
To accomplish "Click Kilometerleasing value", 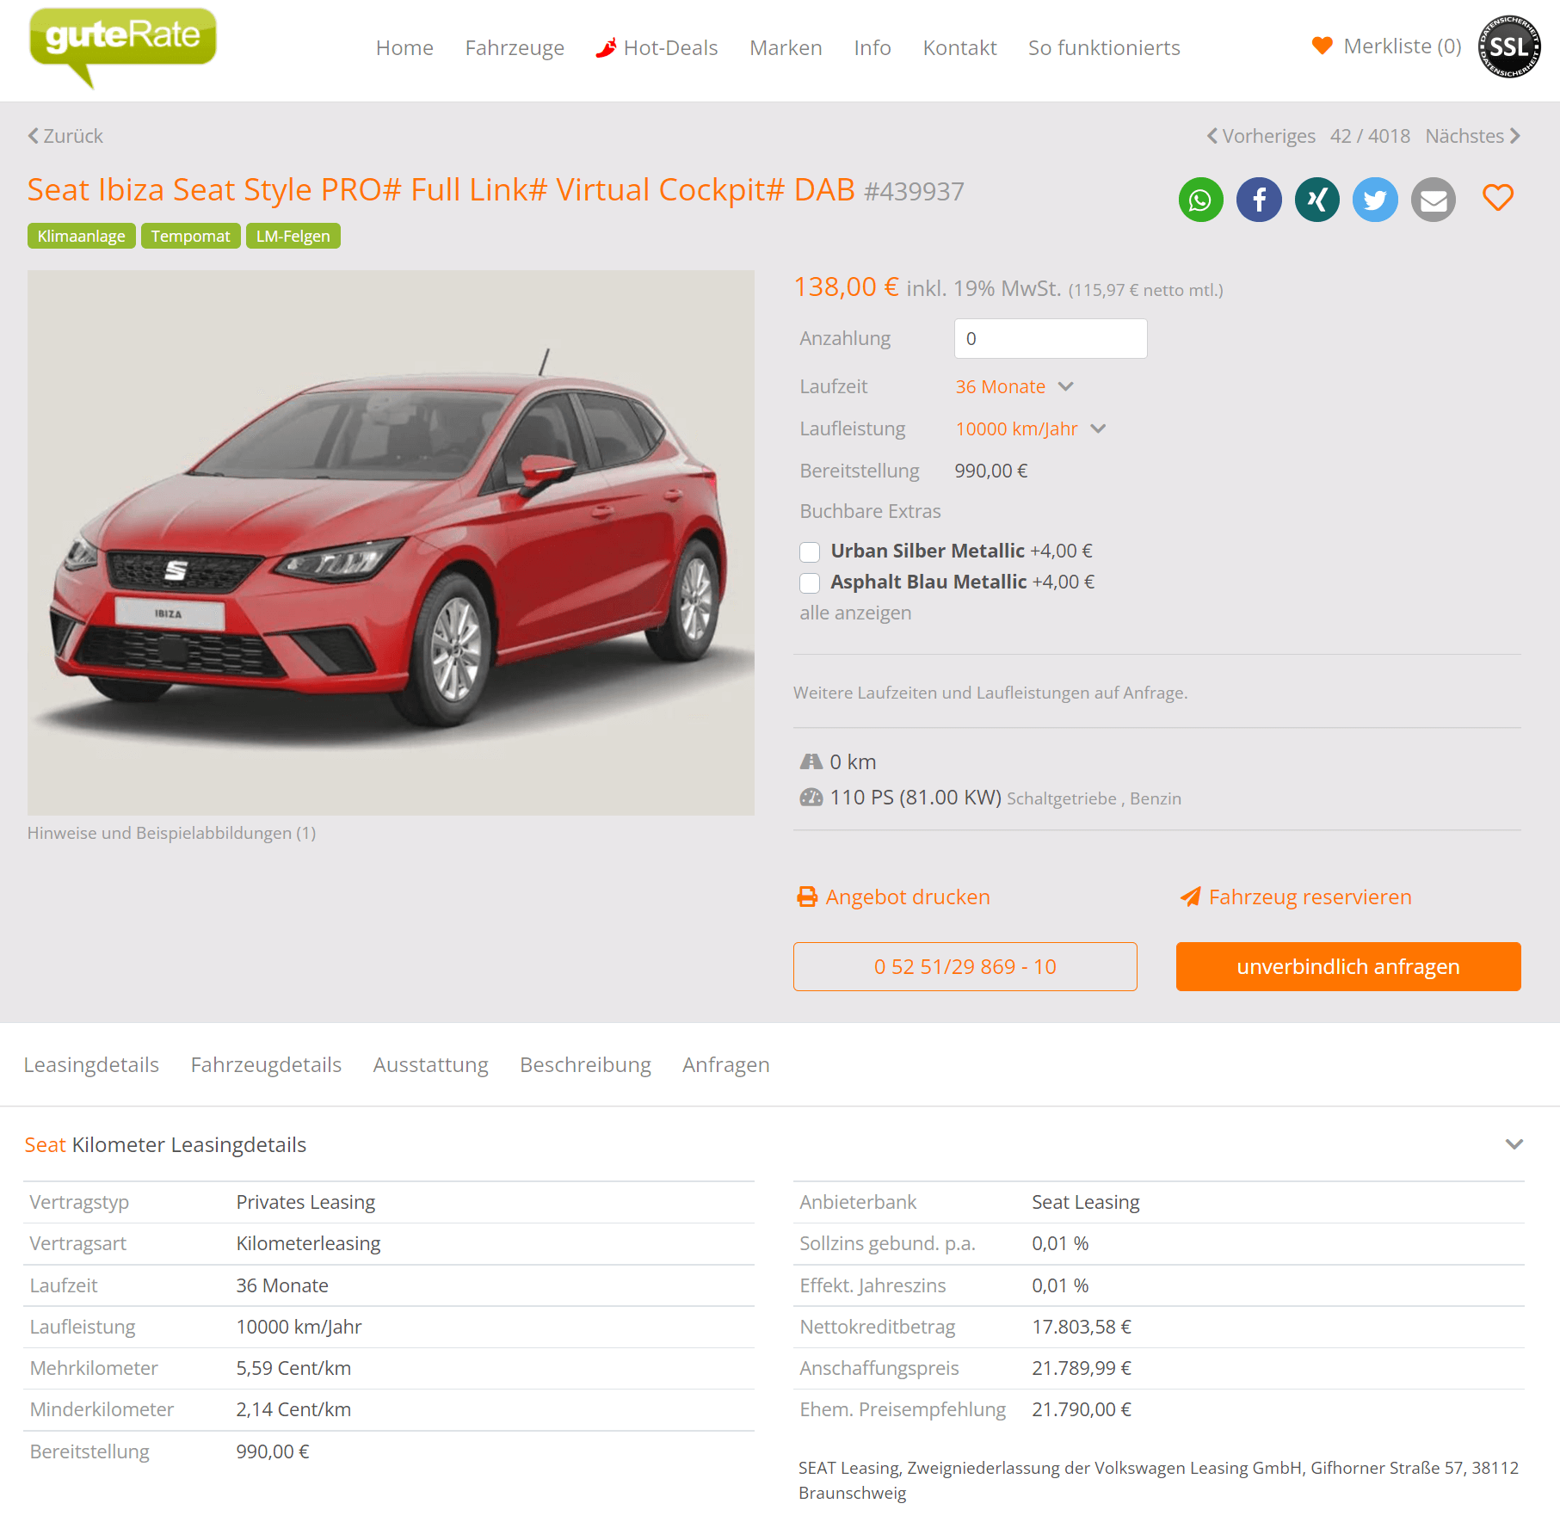I will (x=308, y=1243).
